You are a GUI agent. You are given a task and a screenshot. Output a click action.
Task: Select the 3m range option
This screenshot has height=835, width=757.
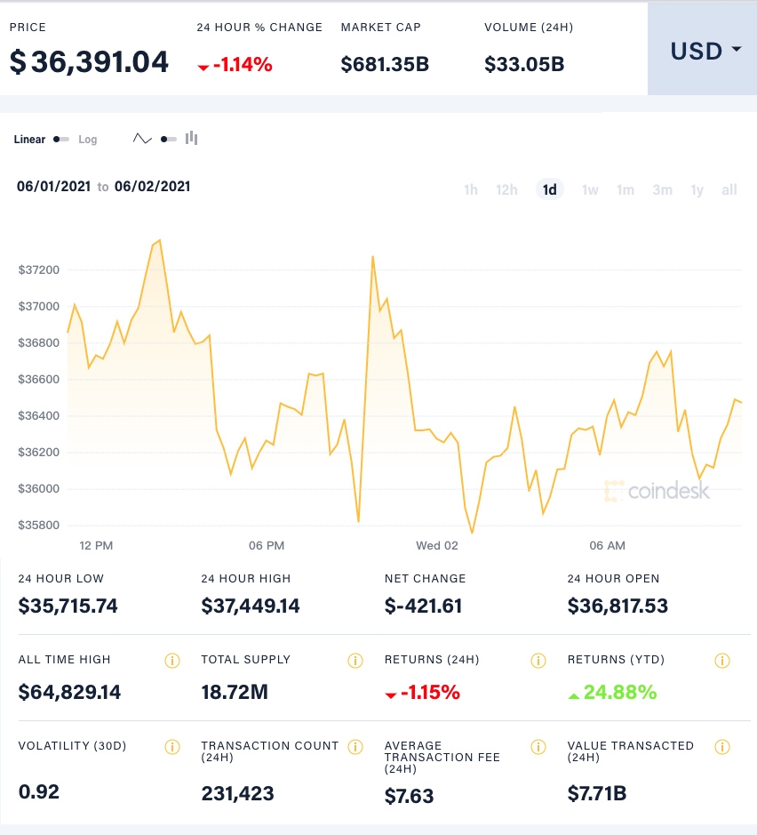662,189
